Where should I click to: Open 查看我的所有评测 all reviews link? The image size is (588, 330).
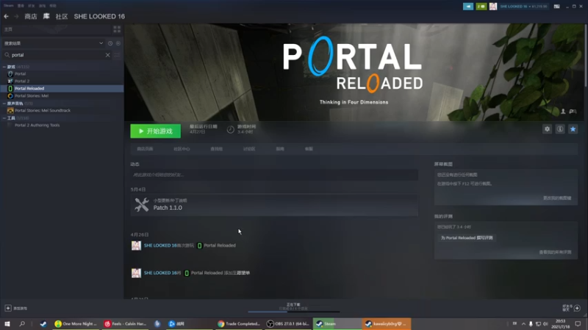pos(555,252)
